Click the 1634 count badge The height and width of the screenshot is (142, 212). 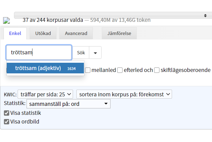pyautogui.click(x=72, y=68)
